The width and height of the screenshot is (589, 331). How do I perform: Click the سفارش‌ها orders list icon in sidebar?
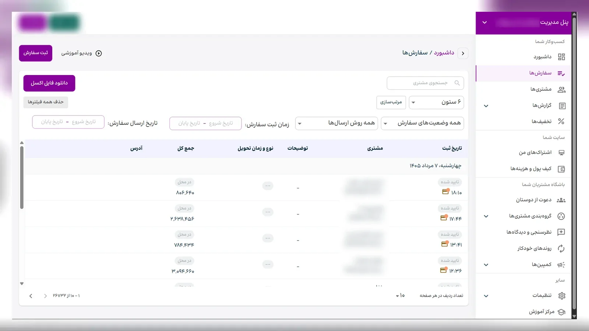point(561,73)
